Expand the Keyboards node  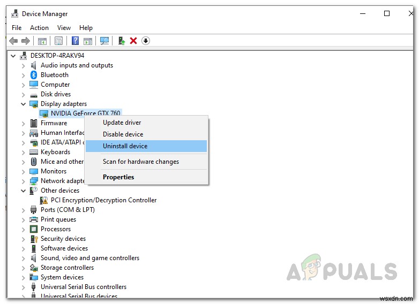click(x=23, y=153)
